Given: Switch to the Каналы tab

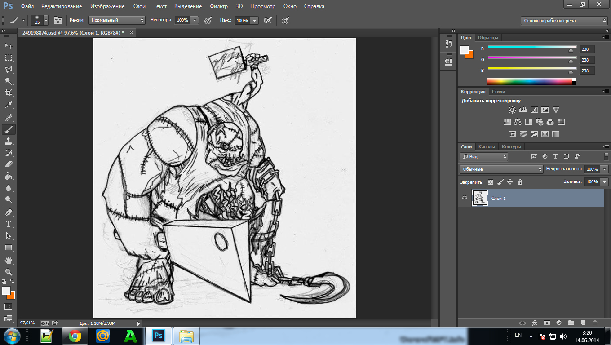Looking at the screenshot, I should (x=487, y=147).
